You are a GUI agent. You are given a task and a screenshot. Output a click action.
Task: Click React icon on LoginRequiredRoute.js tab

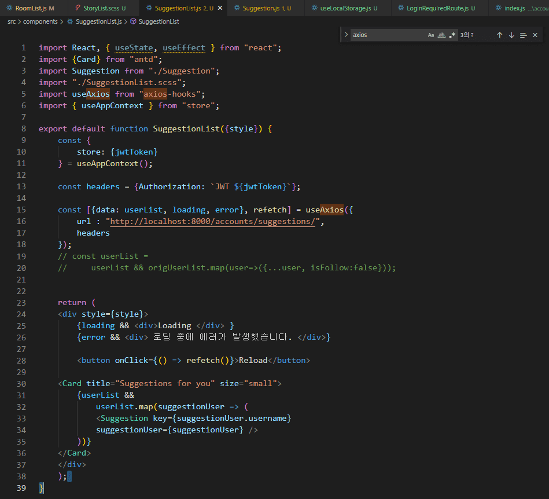tap(400, 8)
